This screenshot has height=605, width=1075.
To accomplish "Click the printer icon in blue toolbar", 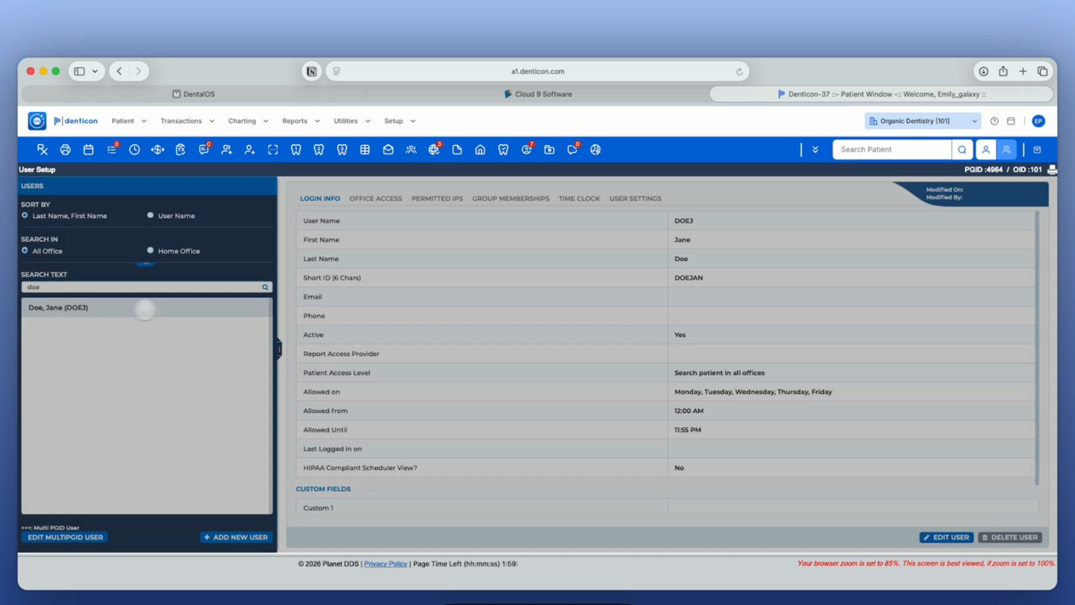I will 65,150.
